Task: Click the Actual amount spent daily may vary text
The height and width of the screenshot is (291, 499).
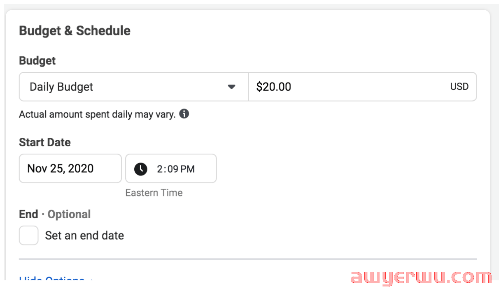Action: pos(97,114)
